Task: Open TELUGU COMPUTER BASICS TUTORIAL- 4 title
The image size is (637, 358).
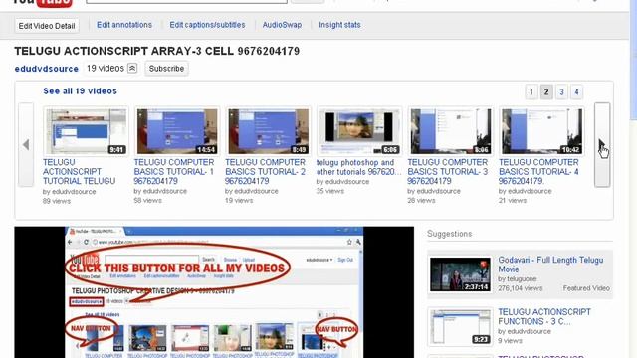Action: tap(538, 172)
